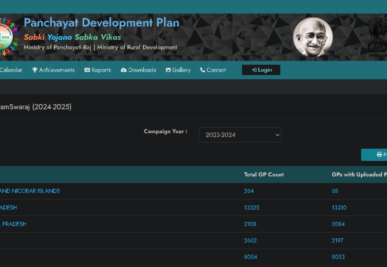Viewport: 387px width, 267px height.
Task: Open the state link ending in ADESH
Action: point(8,207)
